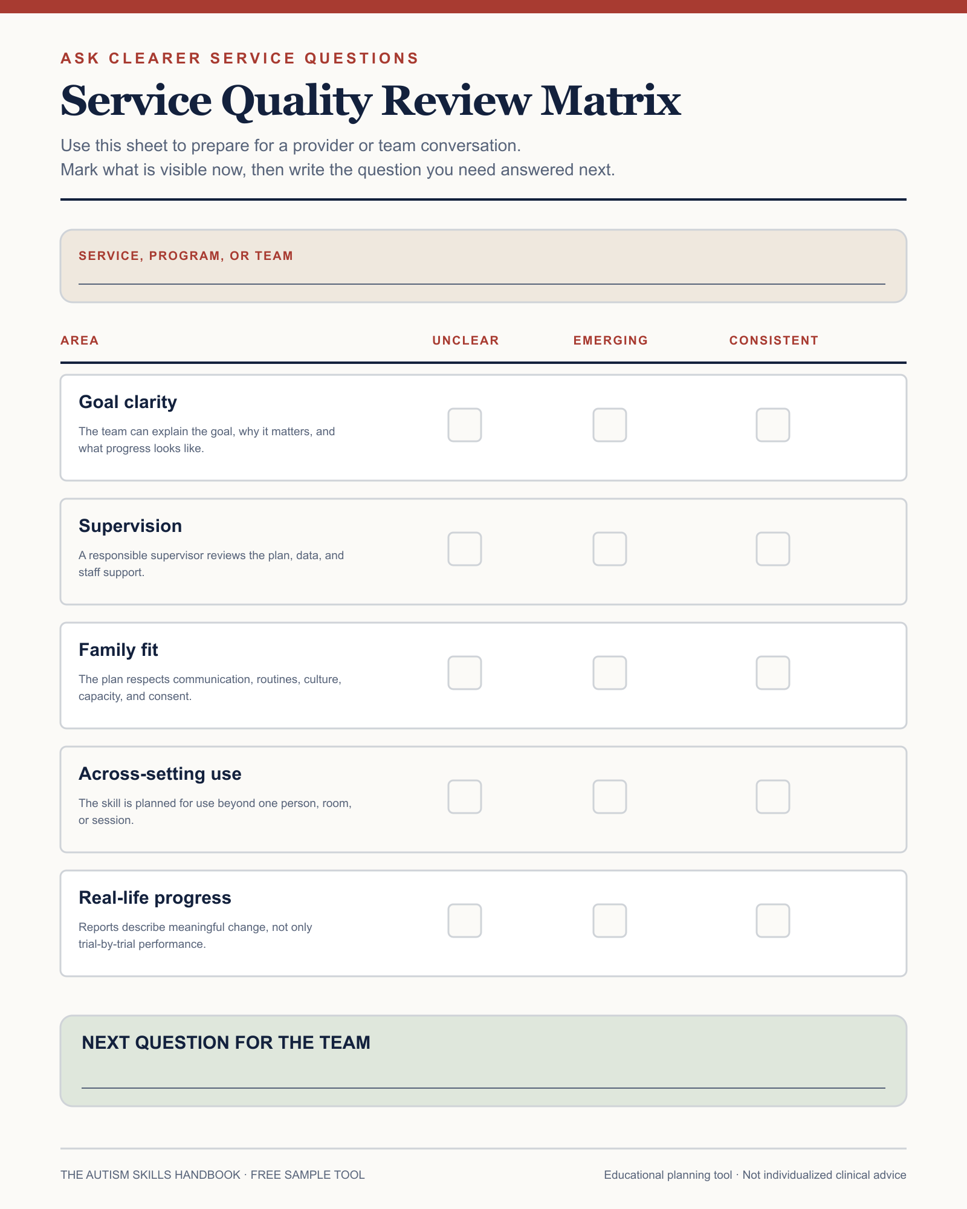Click the Service Quality Review Matrix title

click(x=370, y=101)
